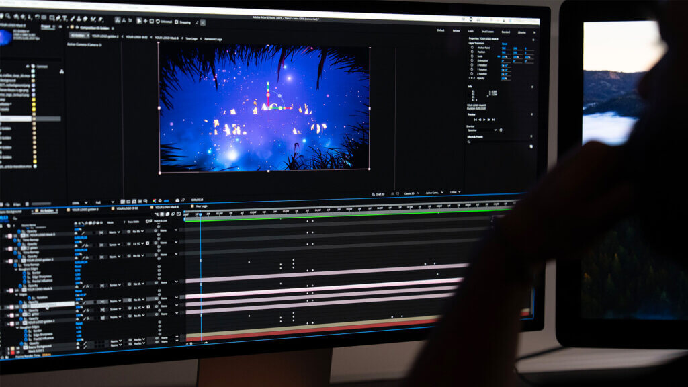The height and width of the screenshot is (387, 688).
Task: Open the Classic 3D renderer dropdown
Action: [x=411, y=193]
